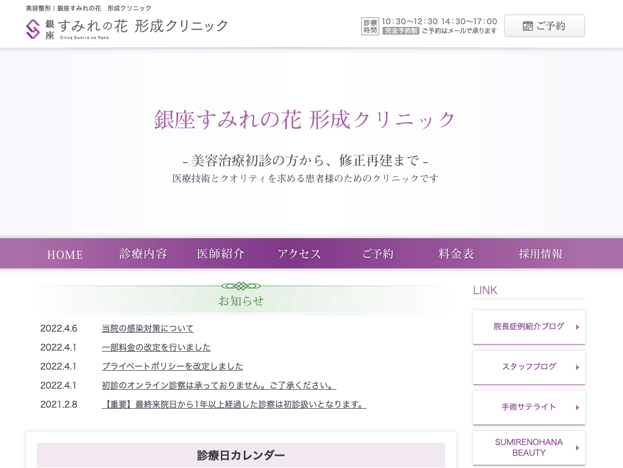Open 診療内容 in the navigation bar

click(143, 253)
